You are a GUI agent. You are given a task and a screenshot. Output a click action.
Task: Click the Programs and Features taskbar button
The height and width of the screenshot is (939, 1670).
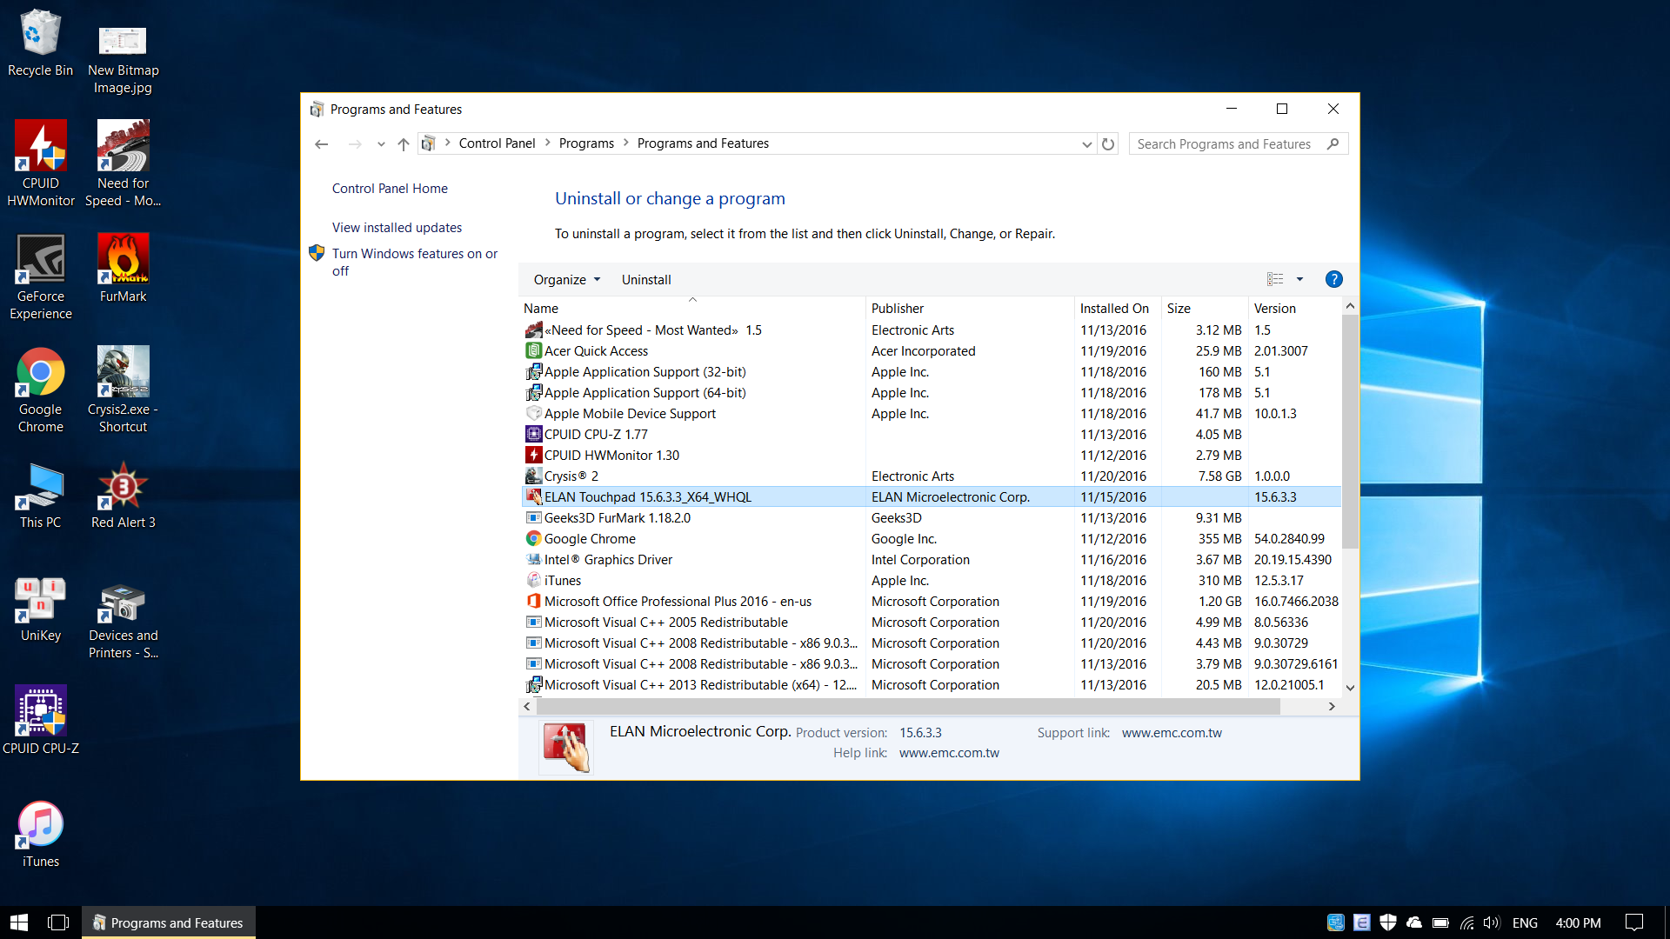169,922
